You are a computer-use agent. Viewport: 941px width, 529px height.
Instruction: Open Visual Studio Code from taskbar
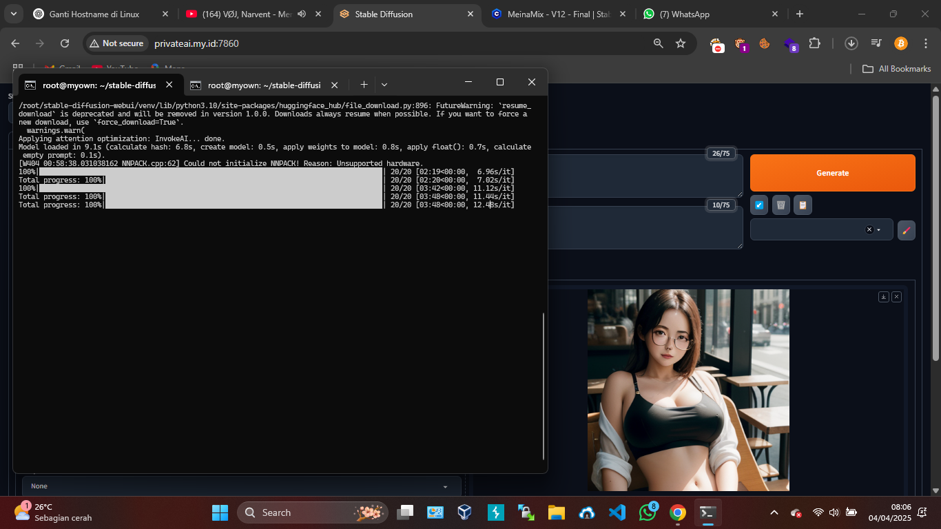pyautogui.click(x=617, y=512)
